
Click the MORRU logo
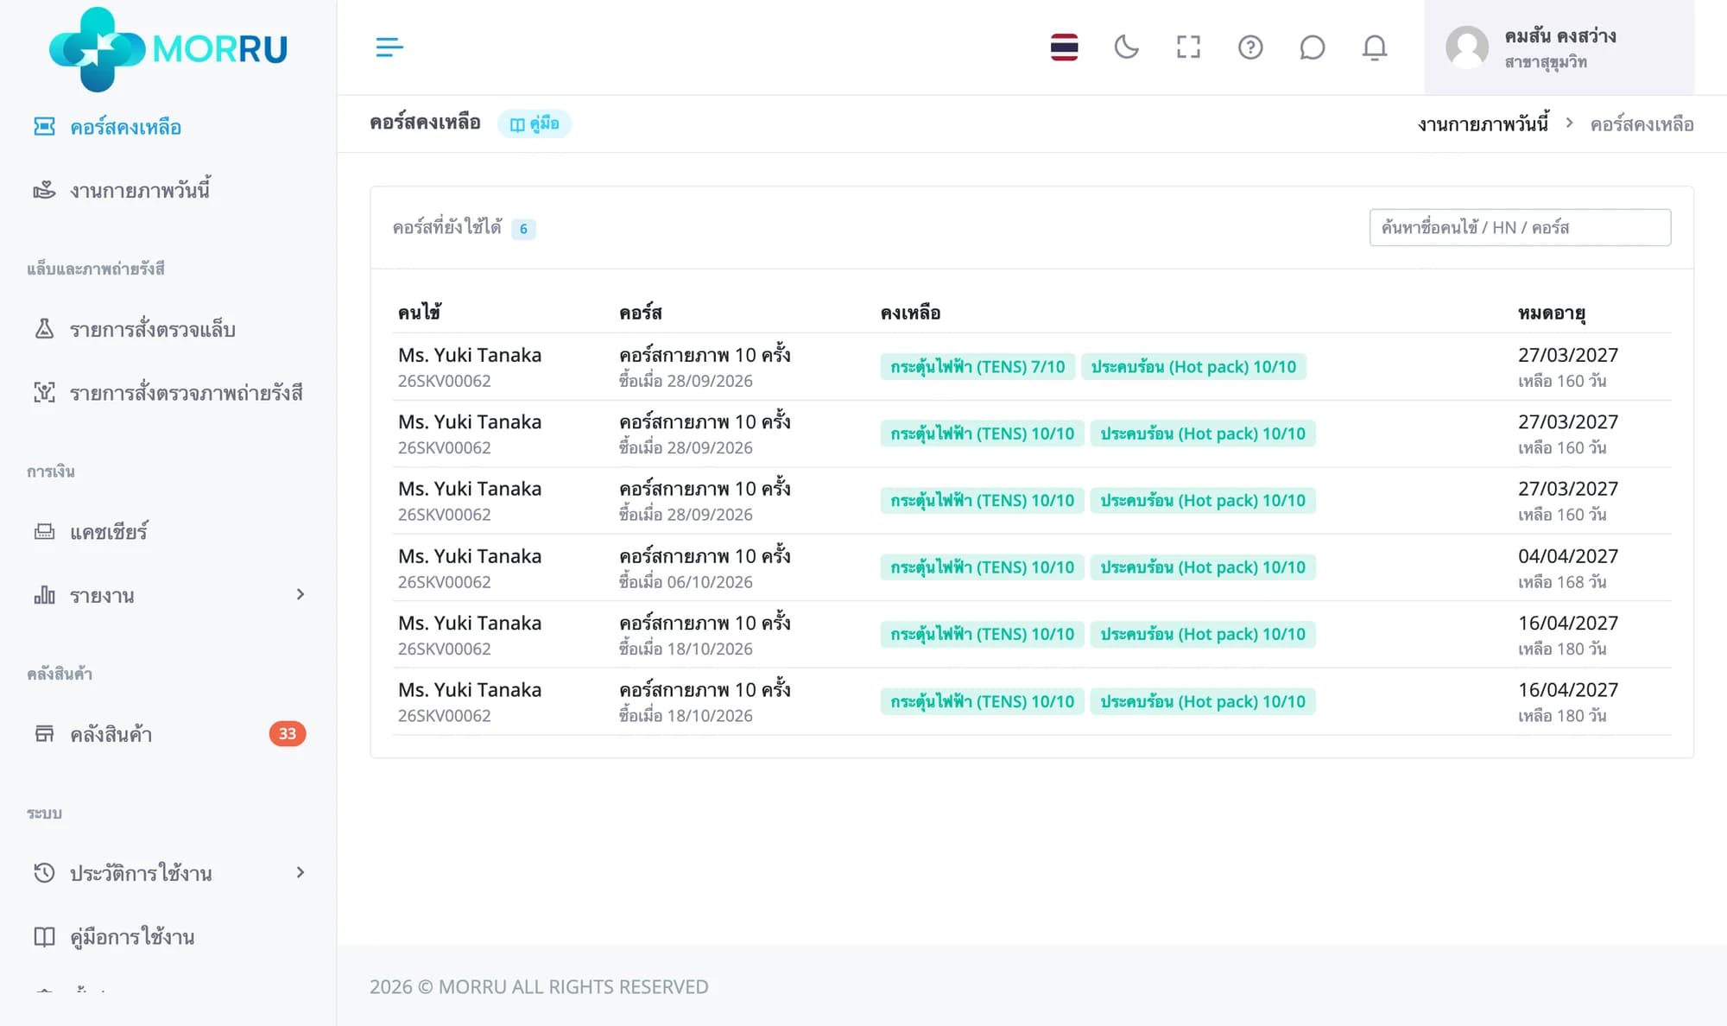tap(168, 48)
